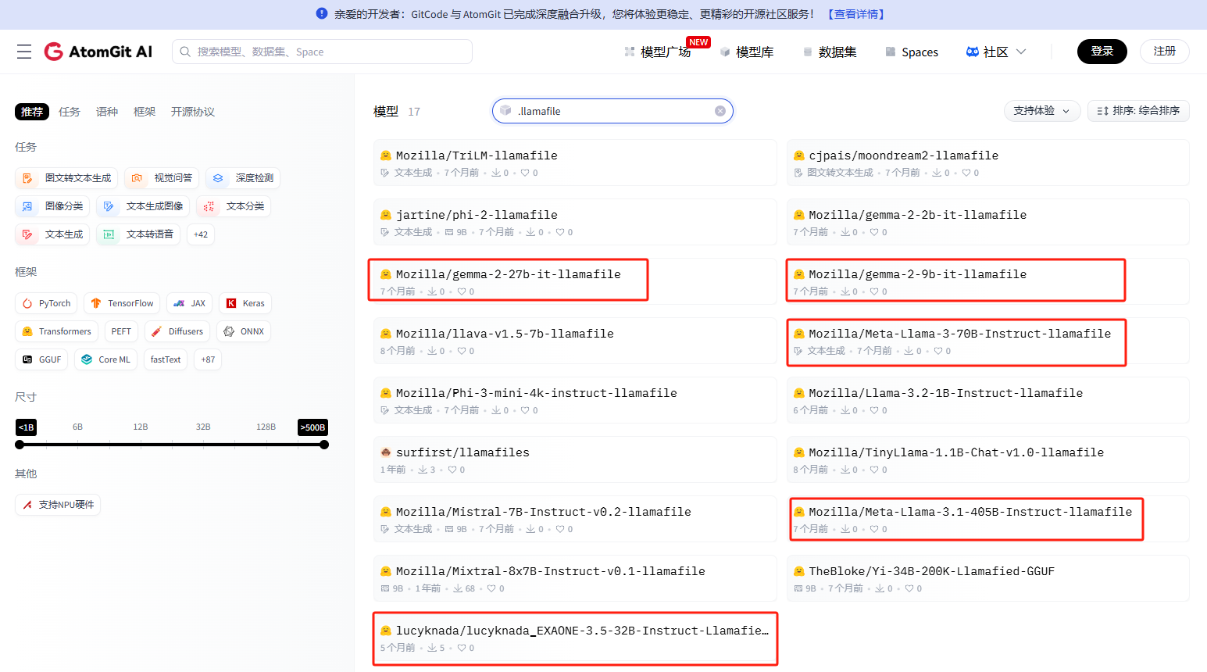
Task: Select the GGUF framework tag
Action: tap(41, 359)
